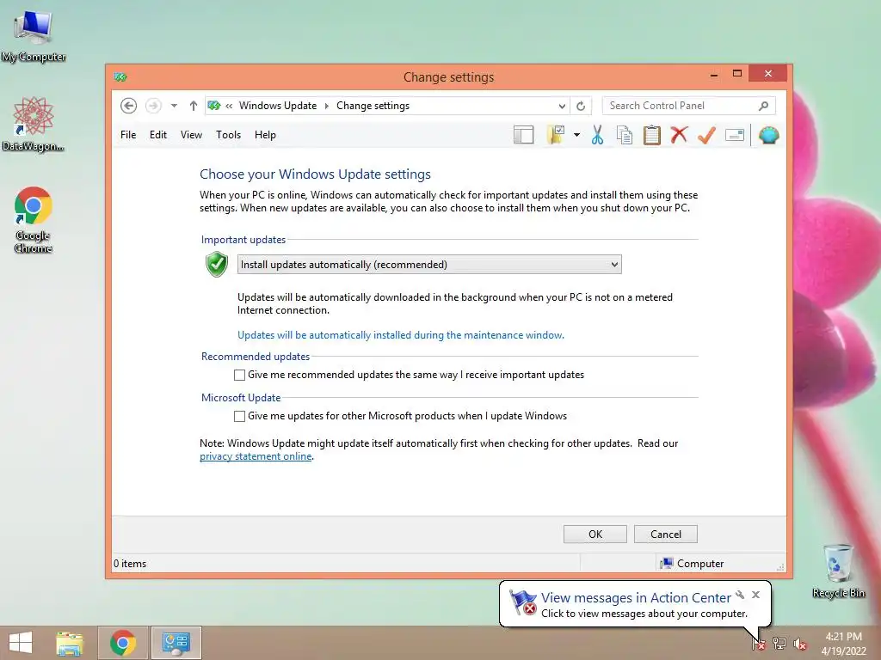The image size is (881, 660).
Task: Click the OK button
Action: tap(595, 535)
